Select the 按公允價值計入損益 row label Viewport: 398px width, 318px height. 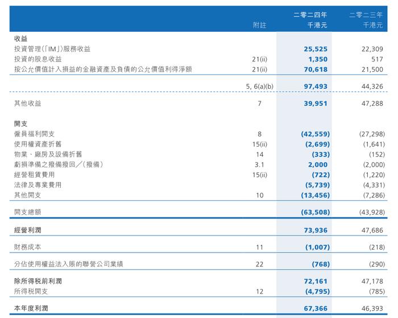pyautogui.click(x=103, y=69)
